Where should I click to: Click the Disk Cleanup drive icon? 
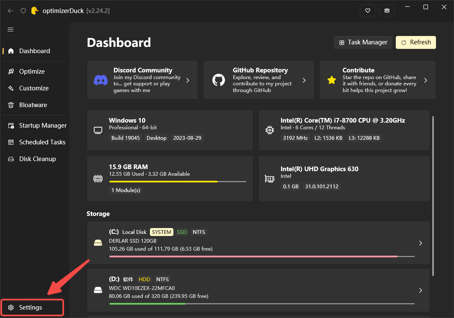click(x=11, y=159)
